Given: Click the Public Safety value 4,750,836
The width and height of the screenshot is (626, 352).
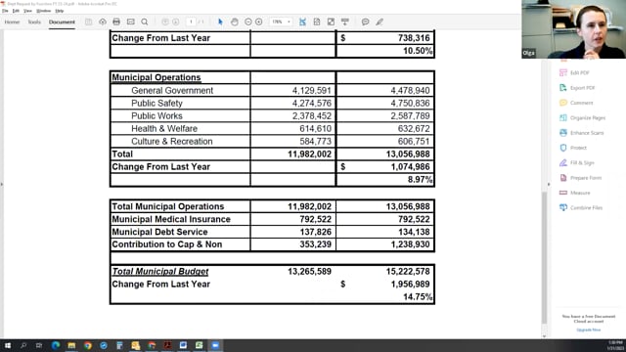Looking at the screenshot, I should (x=410, y=104).
